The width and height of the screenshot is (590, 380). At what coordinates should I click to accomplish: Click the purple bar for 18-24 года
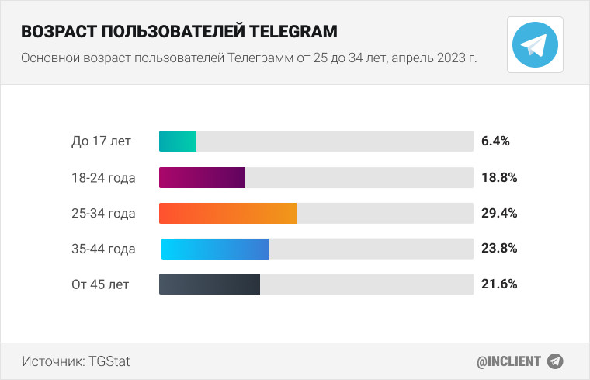[x=202, y=177]
